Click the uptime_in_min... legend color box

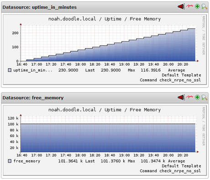pos(10,70)
